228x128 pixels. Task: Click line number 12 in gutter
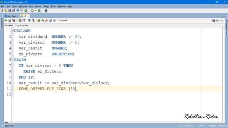pos(9,95)
